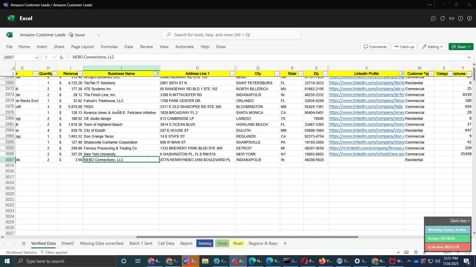Add a new sheet with plus icon
The image size is (476, 267).
coord(285,244)
